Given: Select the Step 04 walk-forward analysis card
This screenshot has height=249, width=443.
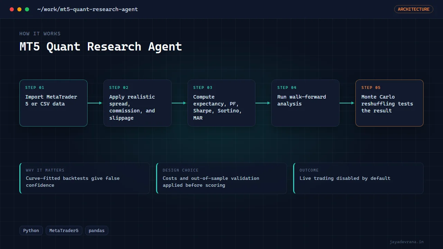Looking at the screenshot, I should click(305, 103).
